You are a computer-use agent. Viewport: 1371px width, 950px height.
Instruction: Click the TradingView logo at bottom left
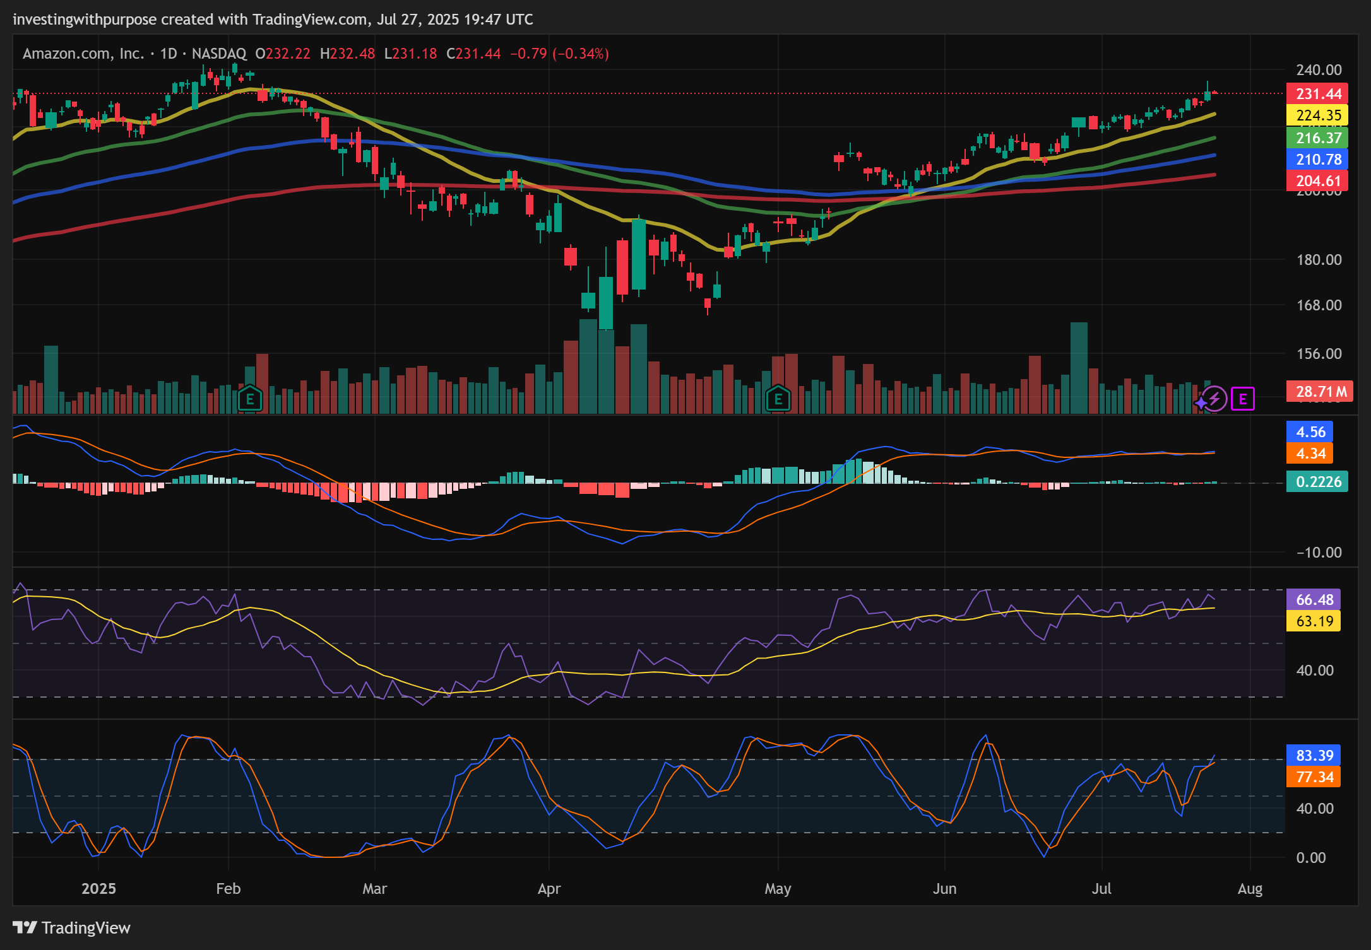coord(71,927)
